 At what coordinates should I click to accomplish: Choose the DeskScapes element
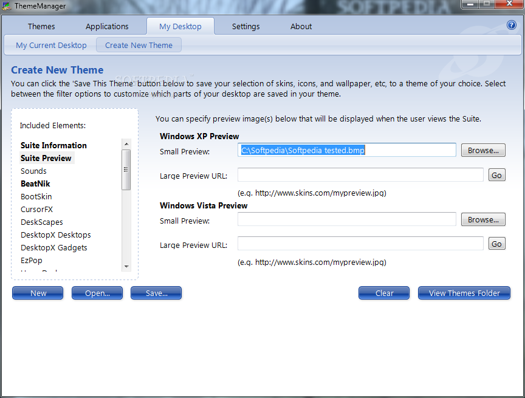[x=42, y=222]
